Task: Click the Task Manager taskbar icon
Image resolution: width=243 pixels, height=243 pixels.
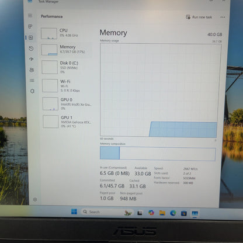Action: [195, 213]
